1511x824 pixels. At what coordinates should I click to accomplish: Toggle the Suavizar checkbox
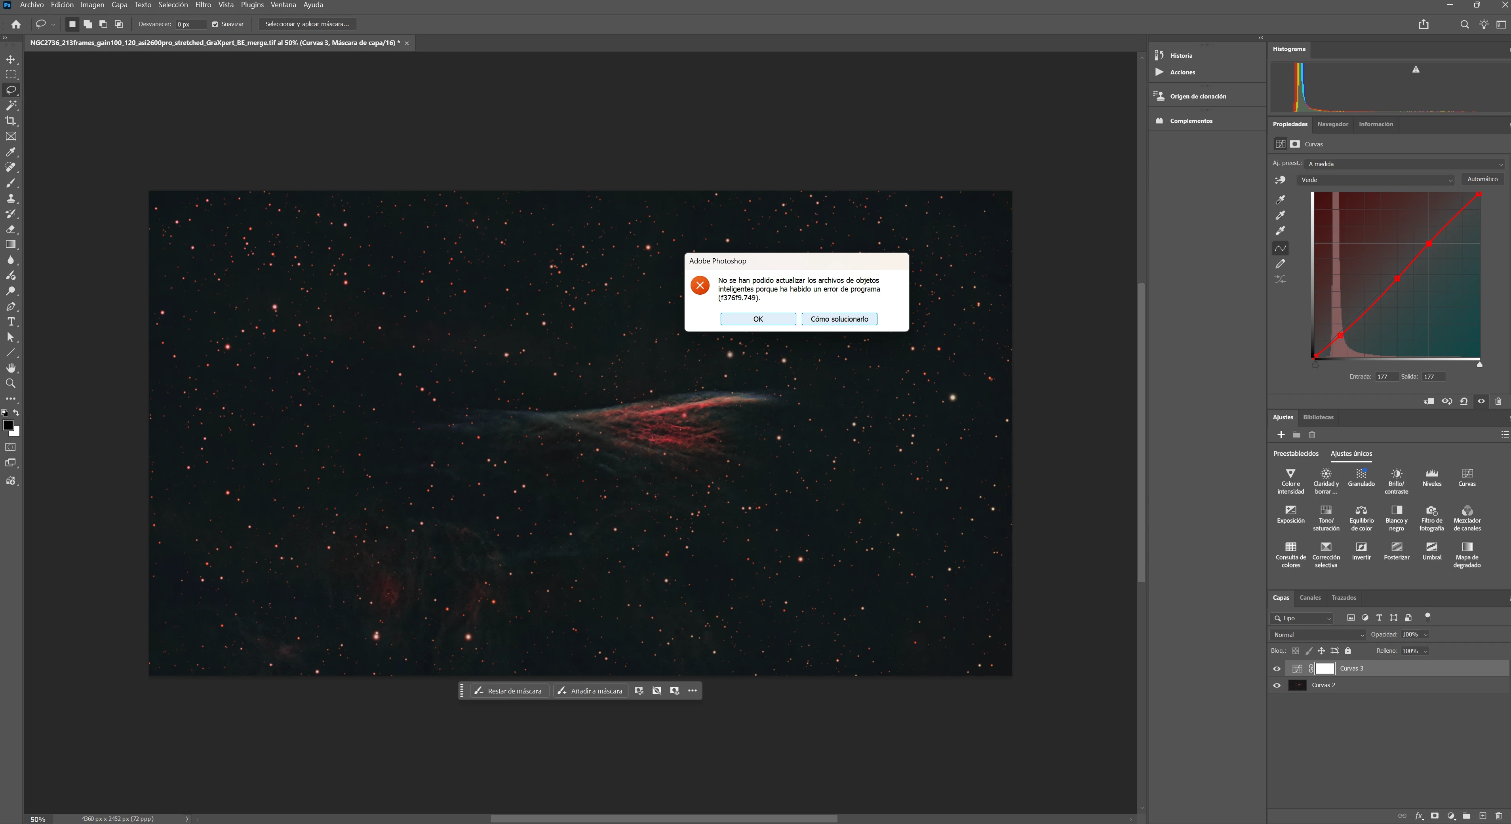click(x=215, y=24)
